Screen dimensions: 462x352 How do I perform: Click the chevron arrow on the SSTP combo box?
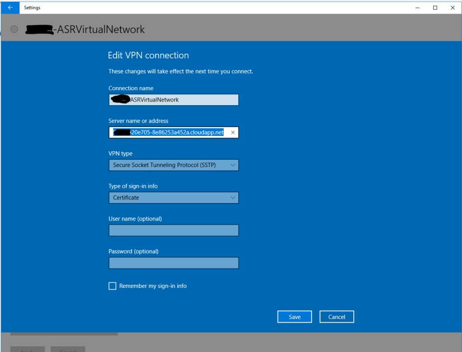click(x=232, y=165)
